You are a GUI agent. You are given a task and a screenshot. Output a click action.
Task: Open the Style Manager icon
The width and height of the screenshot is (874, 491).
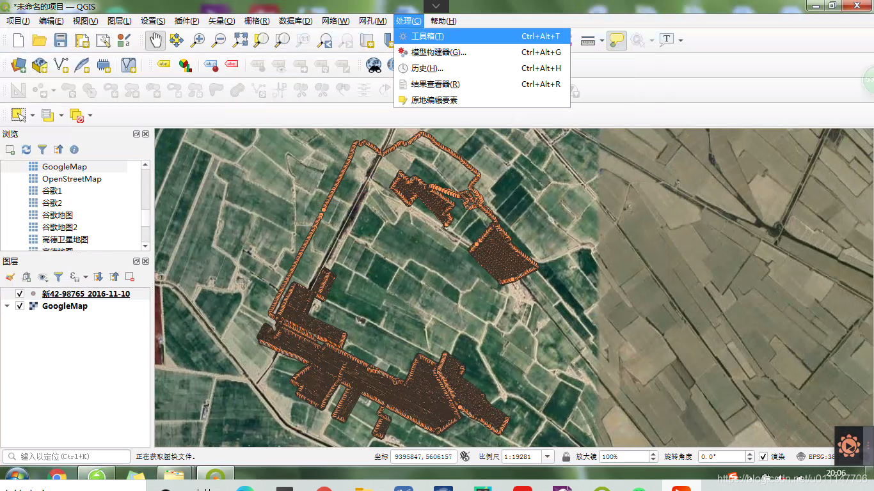[124, 40]
